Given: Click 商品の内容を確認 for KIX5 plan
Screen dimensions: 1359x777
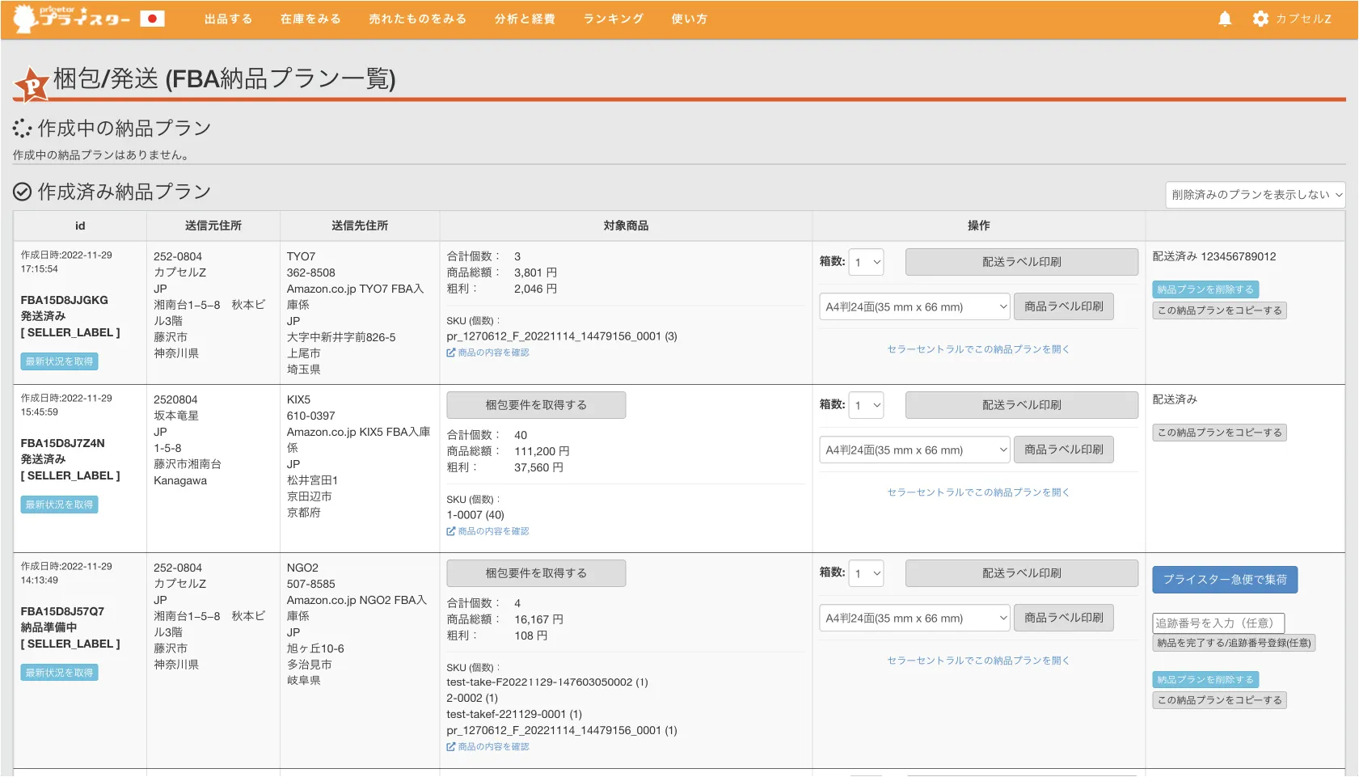Looking at the screenshot, I should [x=487, y=531].
